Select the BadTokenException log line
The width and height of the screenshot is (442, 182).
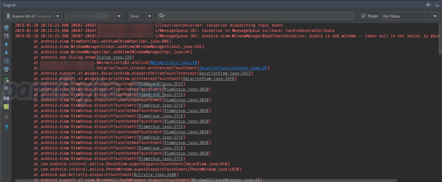(227, 36)
